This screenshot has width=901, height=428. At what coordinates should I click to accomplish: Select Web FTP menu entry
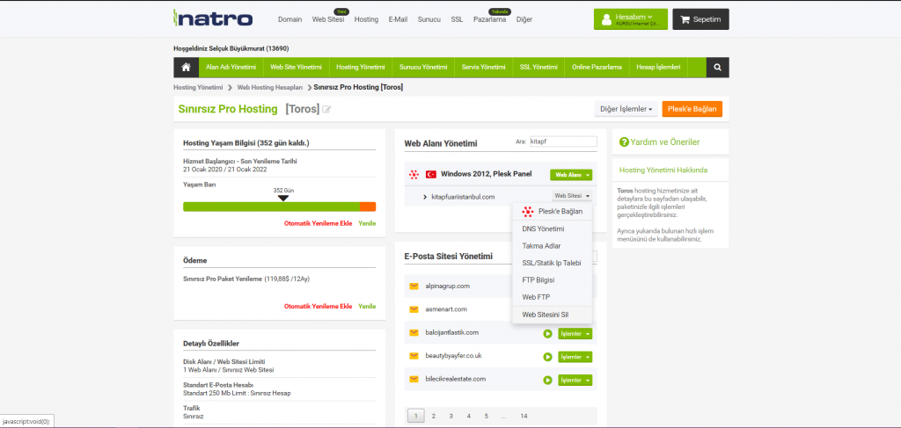coord(552,297)
